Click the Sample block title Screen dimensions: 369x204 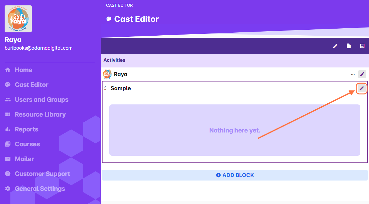[x=121, y=88]
